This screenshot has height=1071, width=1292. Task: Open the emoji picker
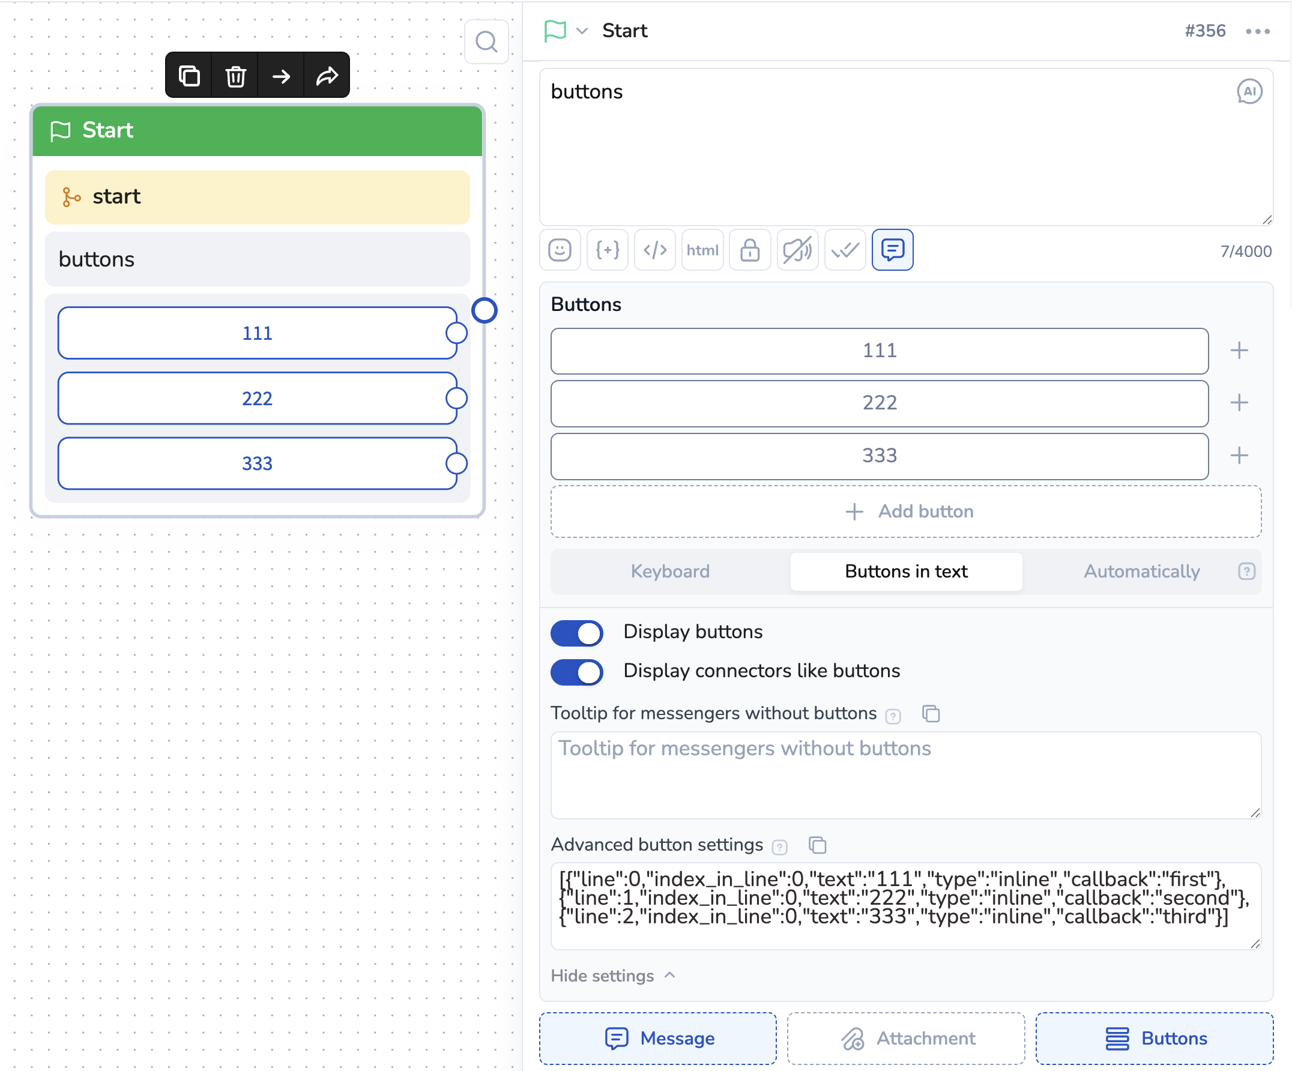coord(560,250)
